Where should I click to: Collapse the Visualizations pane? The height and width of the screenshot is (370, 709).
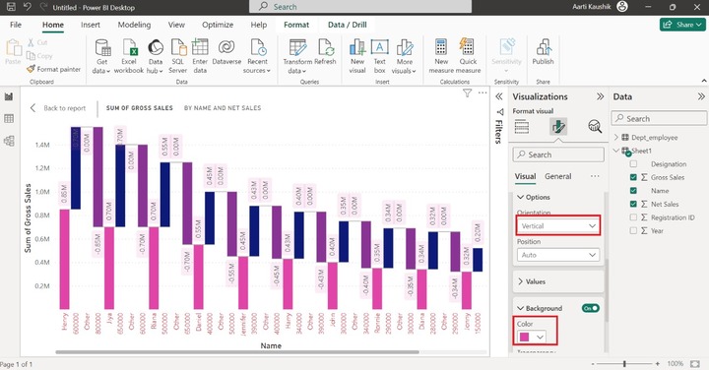[x=600, y=96]
